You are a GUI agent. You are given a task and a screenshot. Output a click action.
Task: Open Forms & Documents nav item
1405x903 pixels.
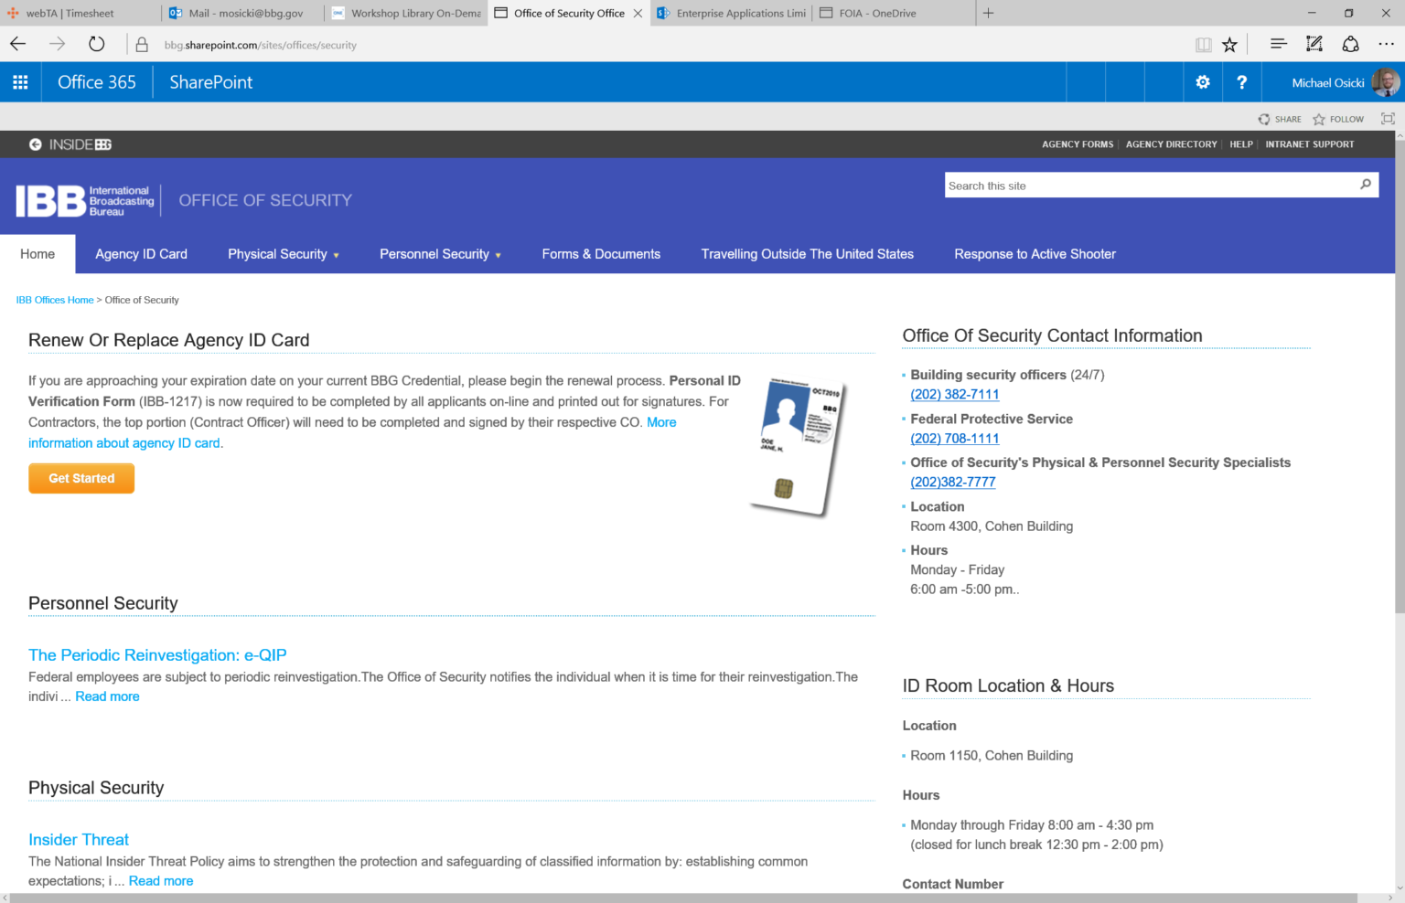(x=601, y=254)
